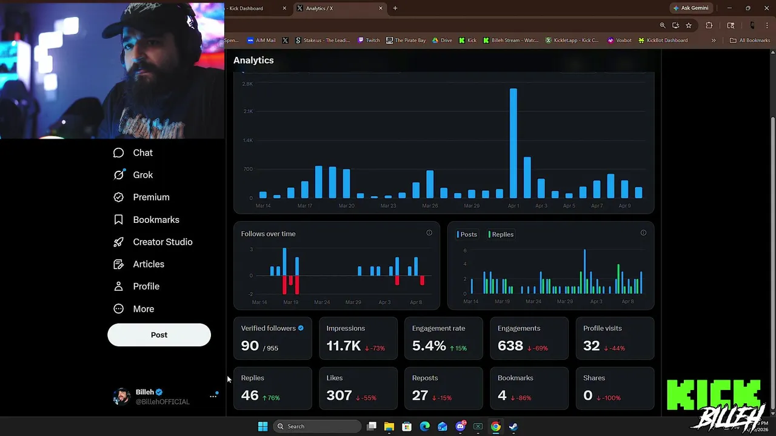Open the All Bookmarks folder
Image resolution: width=776 pixels, height=436 pixels.
pos(750,41)
